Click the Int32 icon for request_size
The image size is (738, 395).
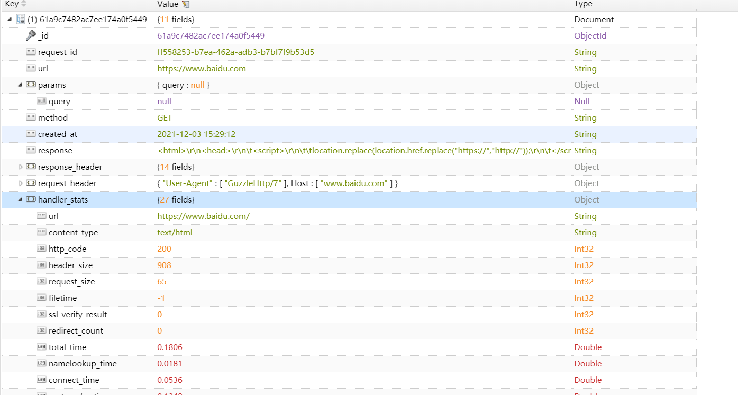pyautogui.click(x=41, y=282)
